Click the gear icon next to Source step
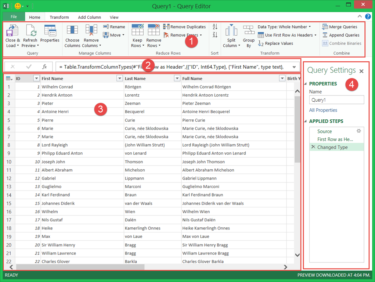The width and height of the screenshot is (375, 282). coord(359,131)
